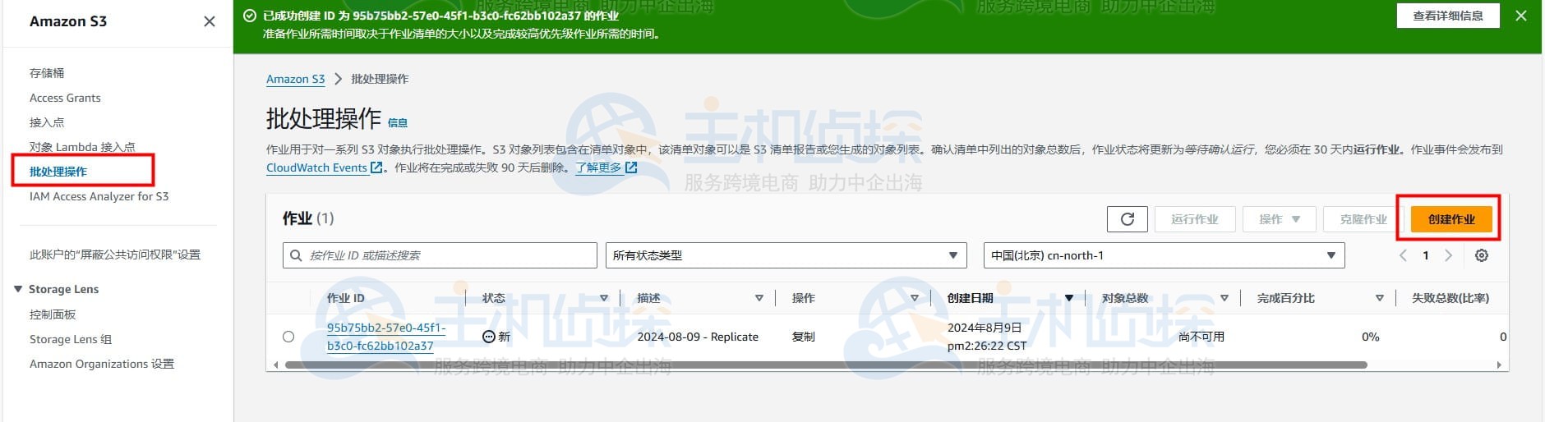Click scrollbar left arrow

coord(276,365)
